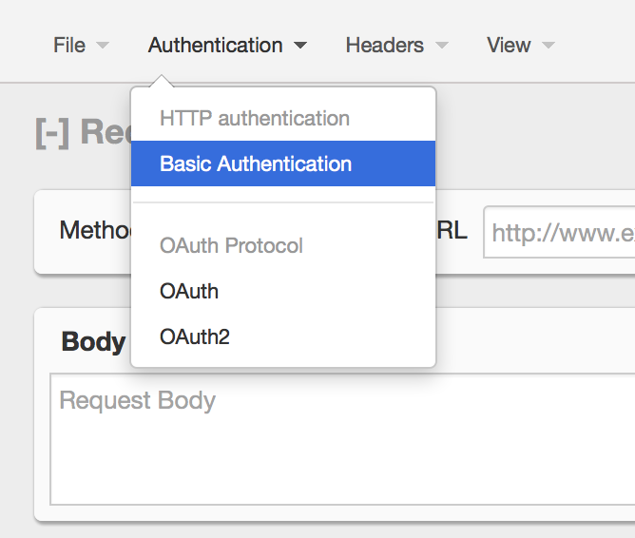Pick the OAuth2 menu entry
Screen dimensions: 635x538
click(x=195, y=336)
